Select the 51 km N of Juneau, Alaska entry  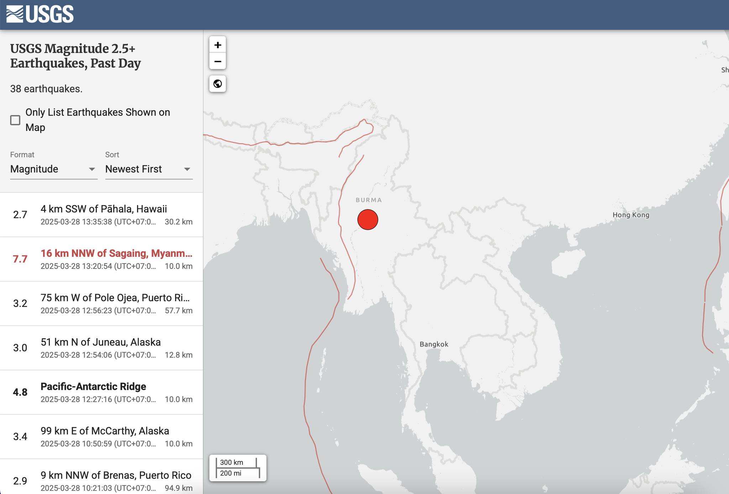pyautogui.click(x=101, y=348)
